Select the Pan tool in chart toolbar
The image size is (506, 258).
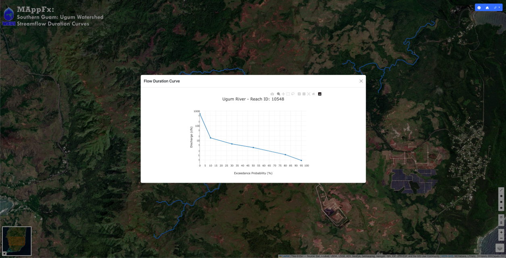click(x=283, y=94)
